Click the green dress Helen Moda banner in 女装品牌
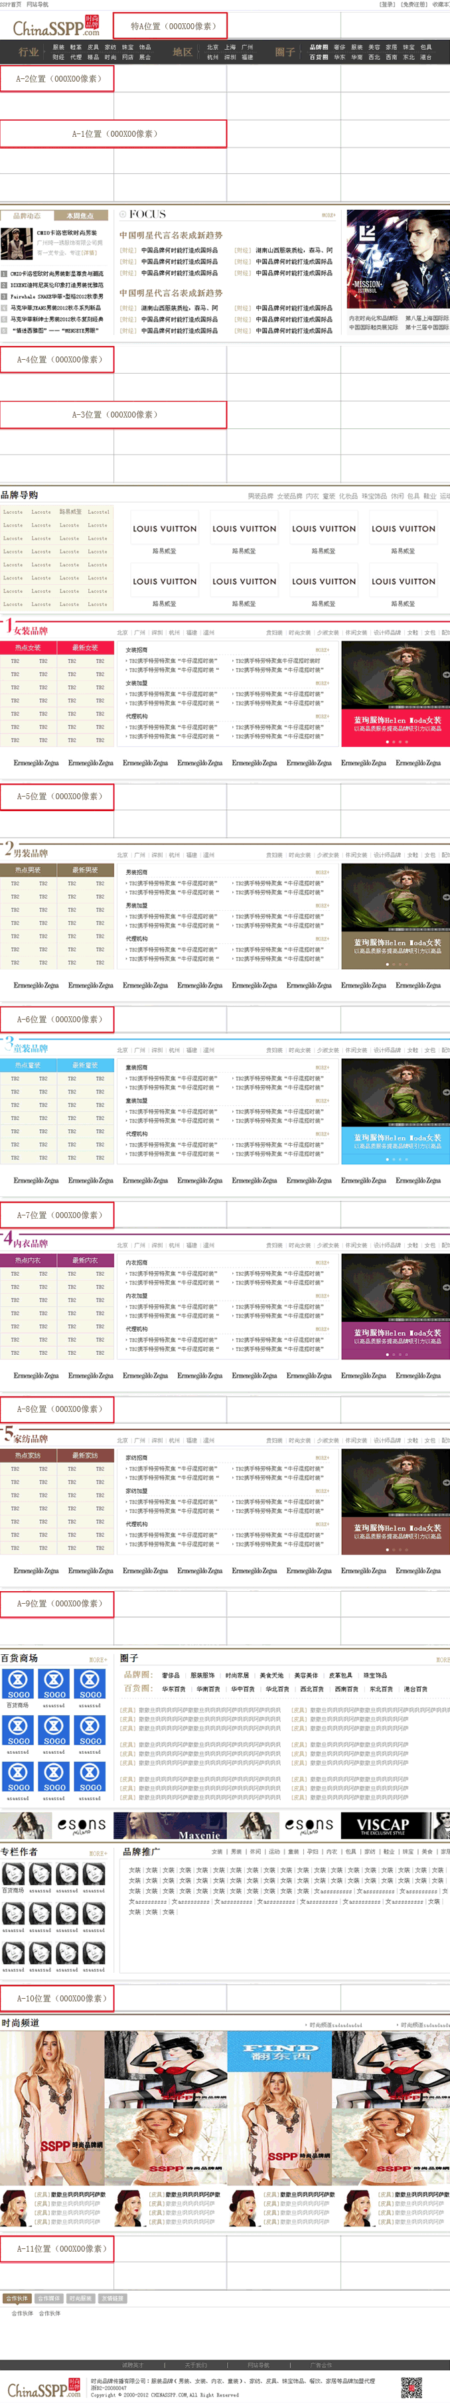Image resolution: width=450 pixels, height=2403 pixels. tap(396, 692)
